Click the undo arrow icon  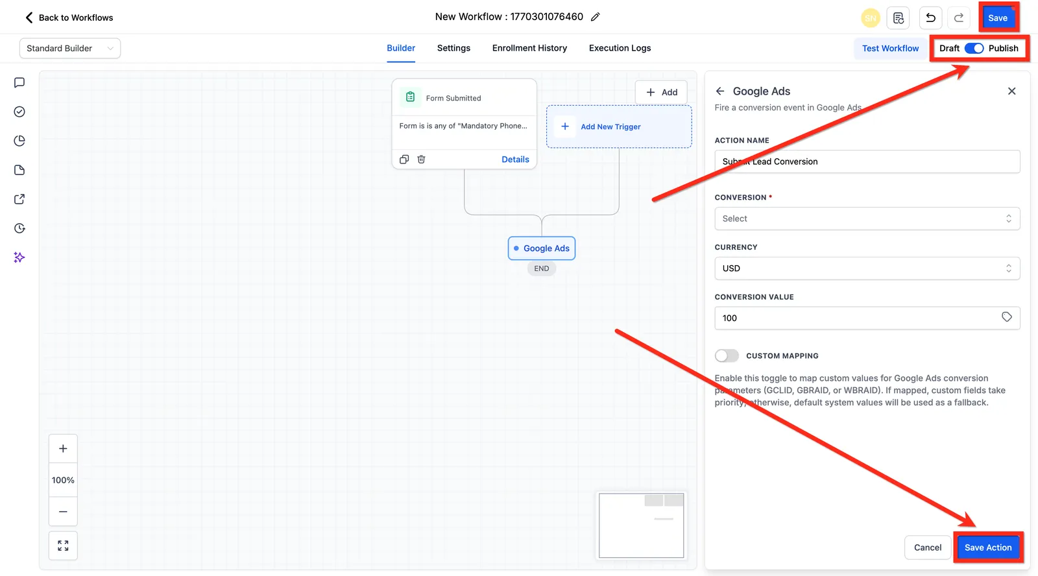(x=930, y=18)
